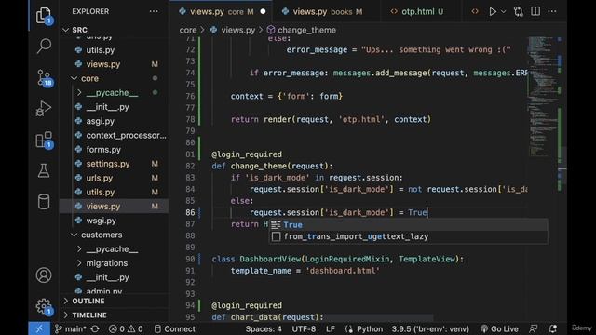Open urls.py in the explorer
This screenshot has height=335, width=596.
100,178
